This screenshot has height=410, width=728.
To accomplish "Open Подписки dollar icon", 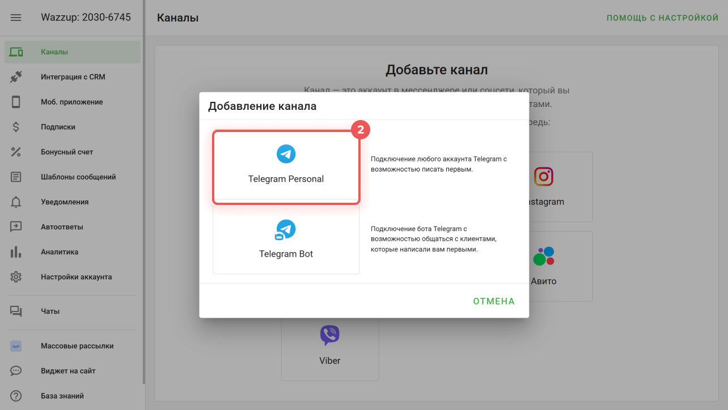I will coord(16,127).
